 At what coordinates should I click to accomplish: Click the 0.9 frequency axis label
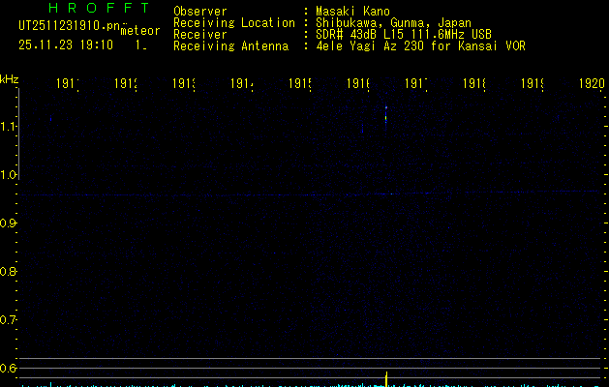tap(8, 223)
